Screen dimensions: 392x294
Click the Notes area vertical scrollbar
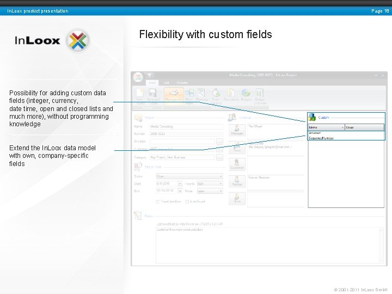pyautogui.click(x=381, y=245)
